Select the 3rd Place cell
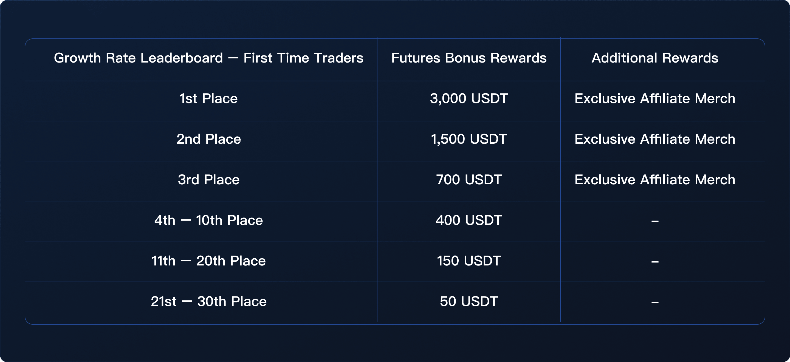The image size is (790, 362). 208,180
